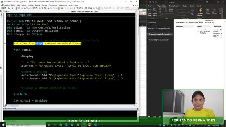Viewport: 226px width, 127px height.
Task: Open the Inserir menu in VBA editor
Action: (24, 5)
